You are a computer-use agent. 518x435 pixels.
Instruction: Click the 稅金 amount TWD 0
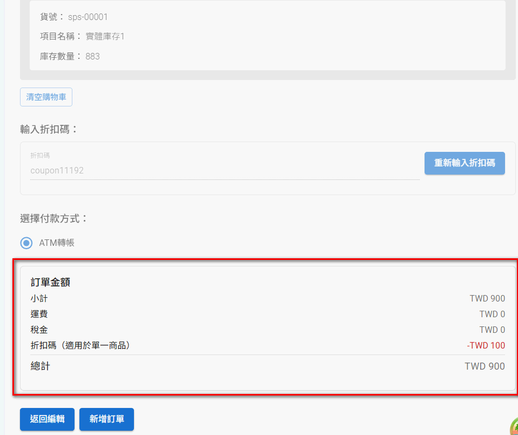pyautogui.click(x=492, y=330)
